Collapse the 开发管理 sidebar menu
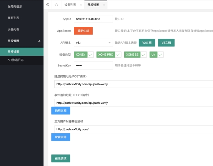This screenshot has width=213, height=166. click(22, 41)
